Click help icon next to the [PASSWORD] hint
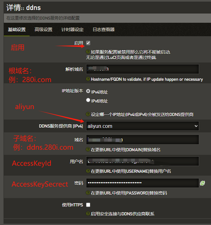The image size is (211, 225). [x=88, y=193]
